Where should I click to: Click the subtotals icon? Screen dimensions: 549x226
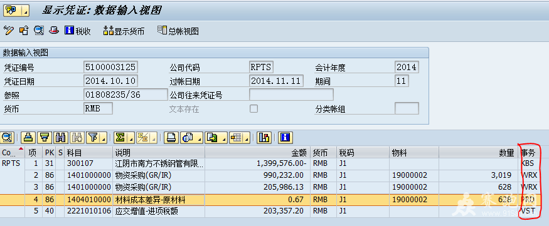143,138
